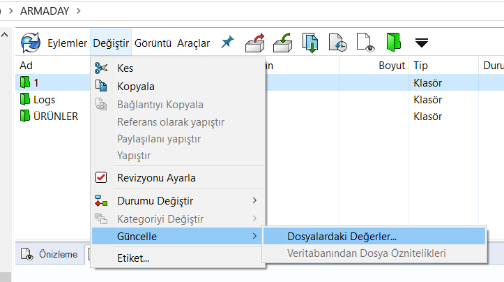Viewport: 504px width, 282px height.
Task: Toggle the Revizyonu Ayarla checkmark item
Action: [x=156, y=177]
